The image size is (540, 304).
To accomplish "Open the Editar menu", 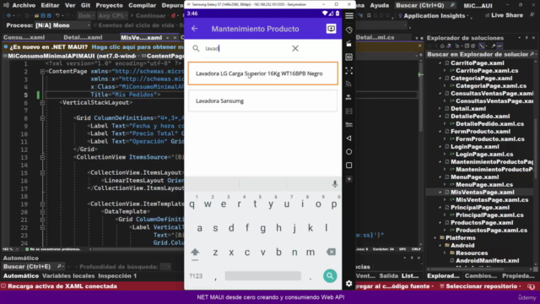I will point(50,5).
